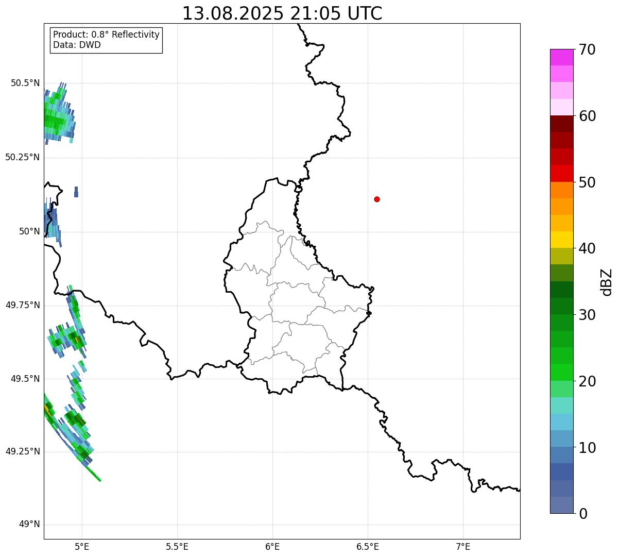
Task: Click the radar echo cluster near 50.4°N
Action: pyautogui.click(x=59, y=114)
